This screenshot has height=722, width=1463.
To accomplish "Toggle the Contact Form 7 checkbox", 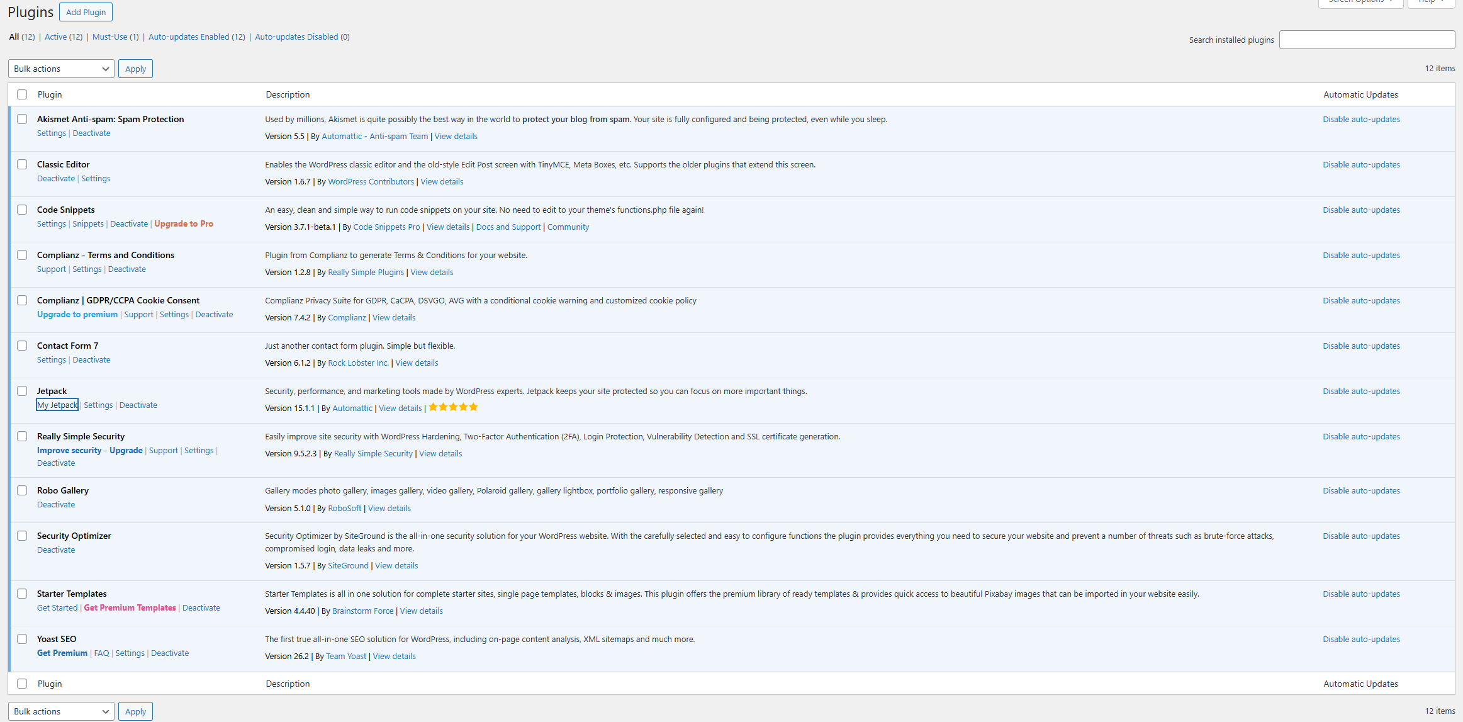I will click(22, 346).
